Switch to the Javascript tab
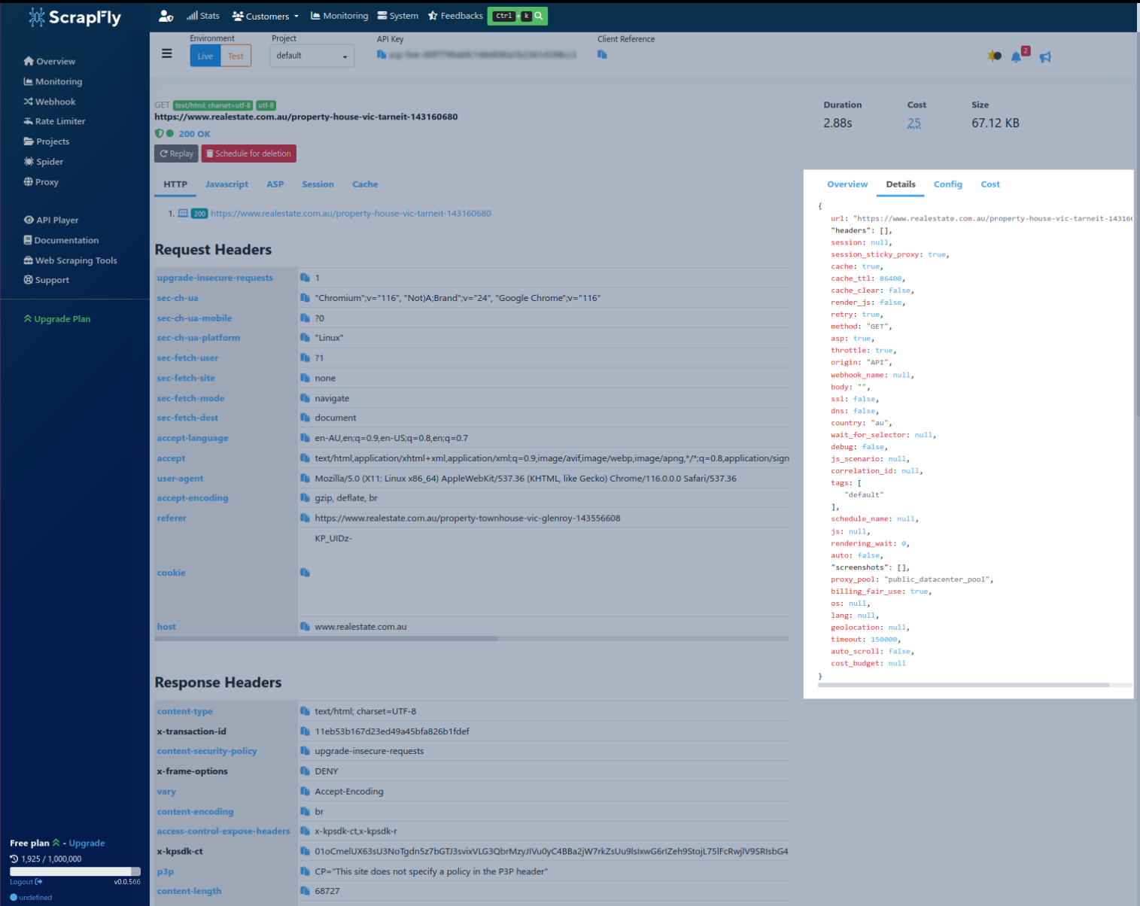Screen dimensions: 1140x906 tap(226, 184)
